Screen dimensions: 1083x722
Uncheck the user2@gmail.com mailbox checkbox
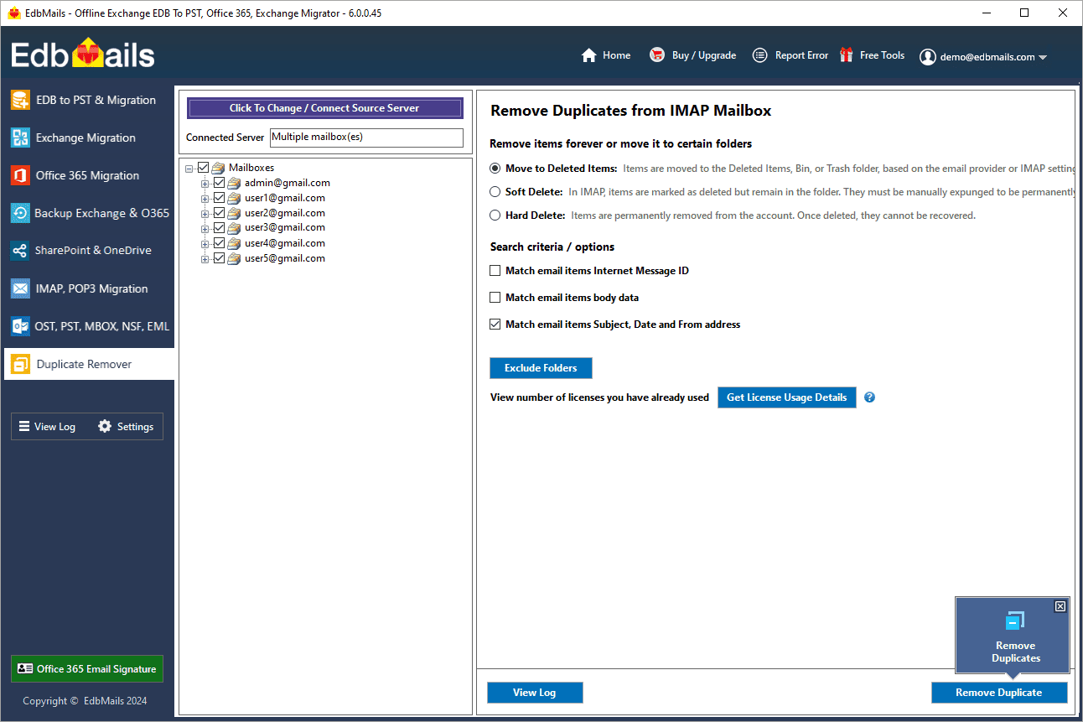[x=219, y=213]
